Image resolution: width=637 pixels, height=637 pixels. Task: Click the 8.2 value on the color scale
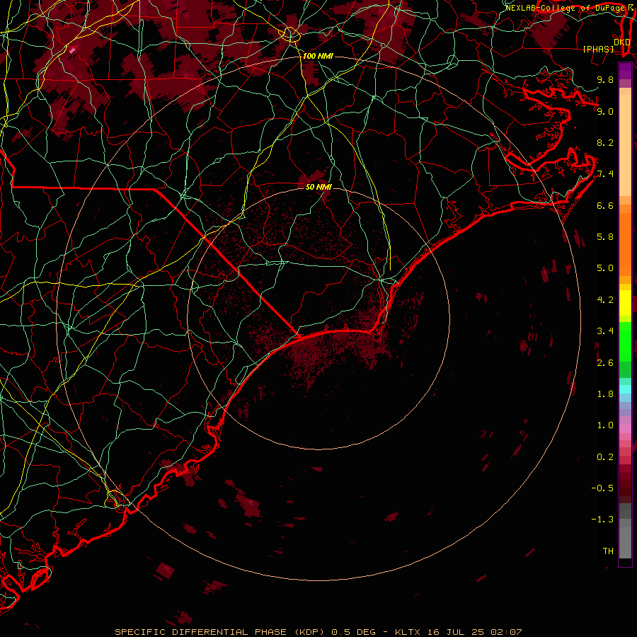(x=605, y=142)
